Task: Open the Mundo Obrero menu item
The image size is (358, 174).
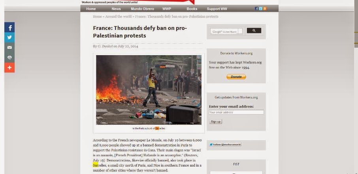Action: [143, 9]
